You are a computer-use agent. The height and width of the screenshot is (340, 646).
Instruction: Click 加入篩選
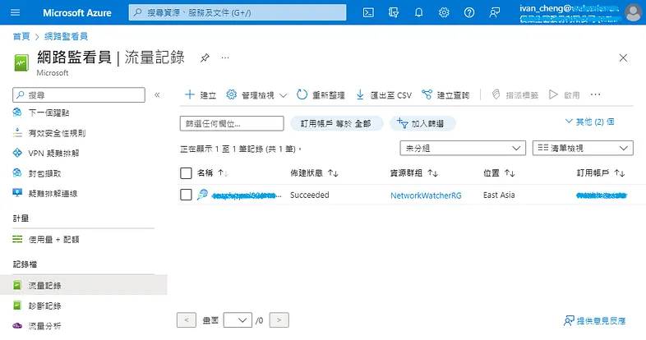(x=422, y=123)
